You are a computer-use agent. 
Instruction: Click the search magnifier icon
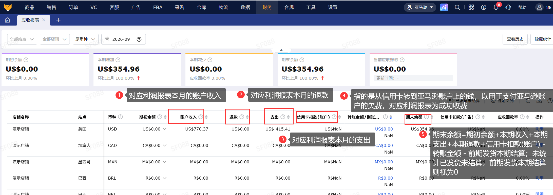tap(457, 7)
